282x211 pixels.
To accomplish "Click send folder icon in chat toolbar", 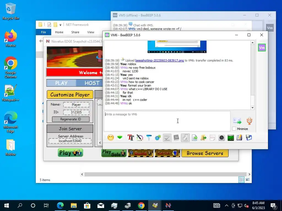I will (204, 138).
